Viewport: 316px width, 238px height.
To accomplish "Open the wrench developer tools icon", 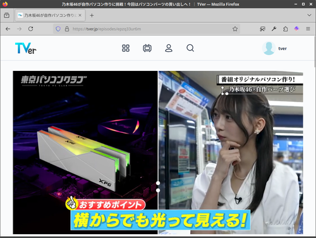I will [274, 29].
